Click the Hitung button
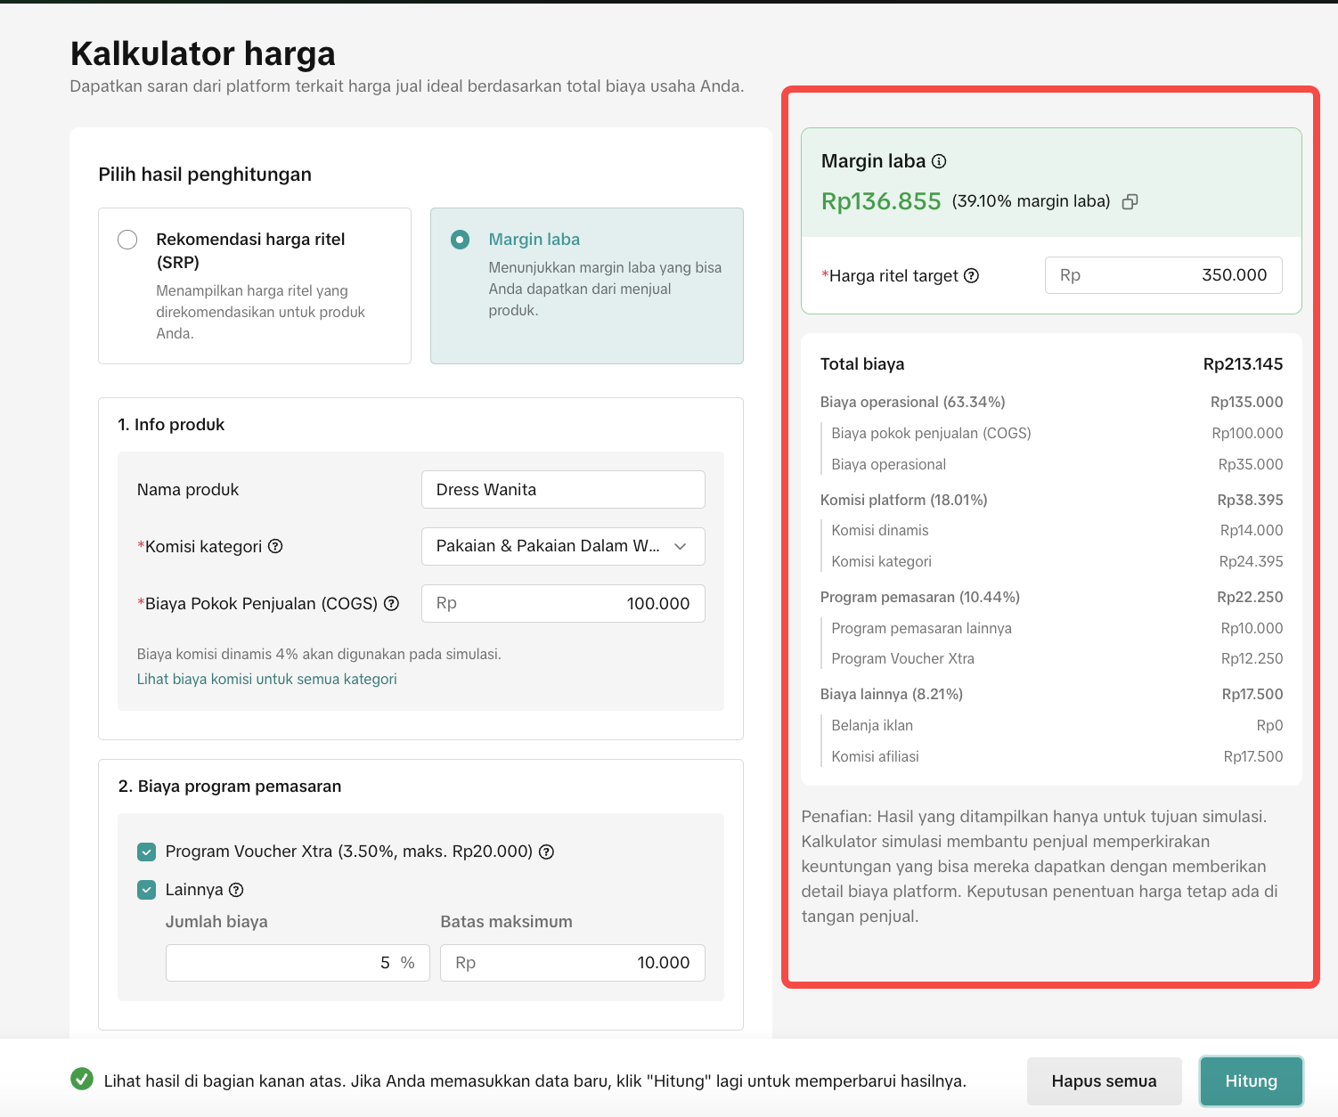1338x1117 pixels. point(1251,1080)
